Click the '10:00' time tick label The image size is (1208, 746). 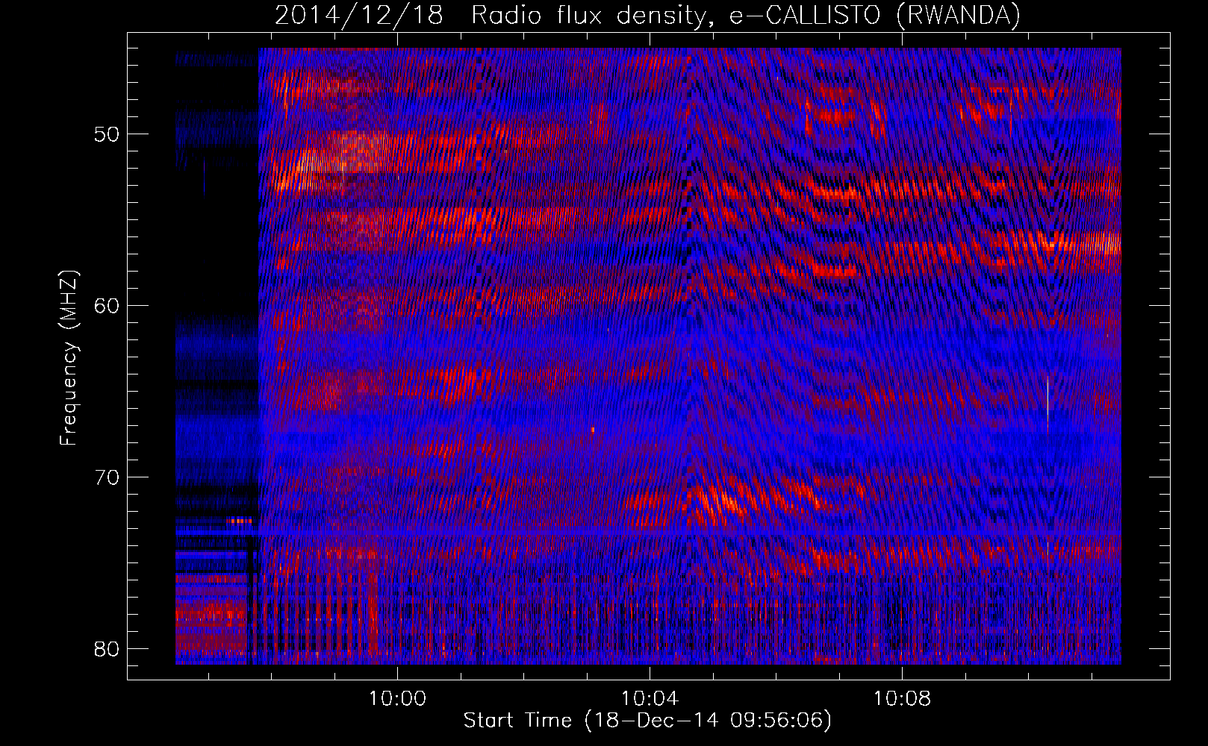click(x=397, y=698)
